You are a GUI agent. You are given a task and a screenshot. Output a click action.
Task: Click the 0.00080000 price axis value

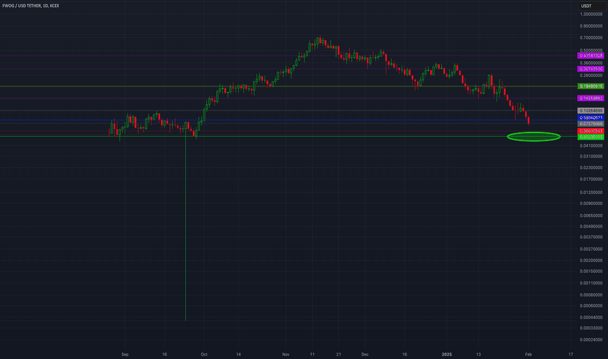[591, 295]
